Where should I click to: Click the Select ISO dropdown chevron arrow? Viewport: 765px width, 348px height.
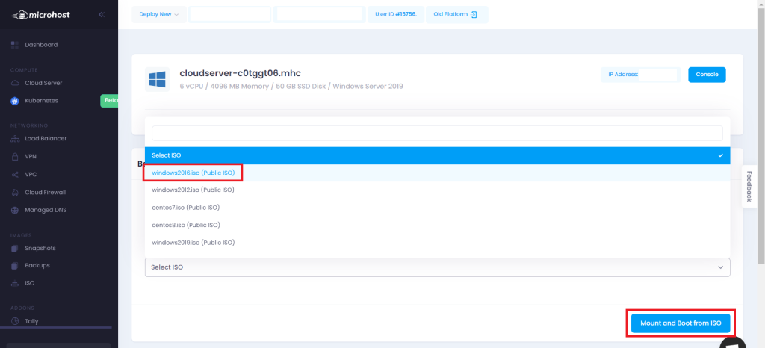[721, 267]
